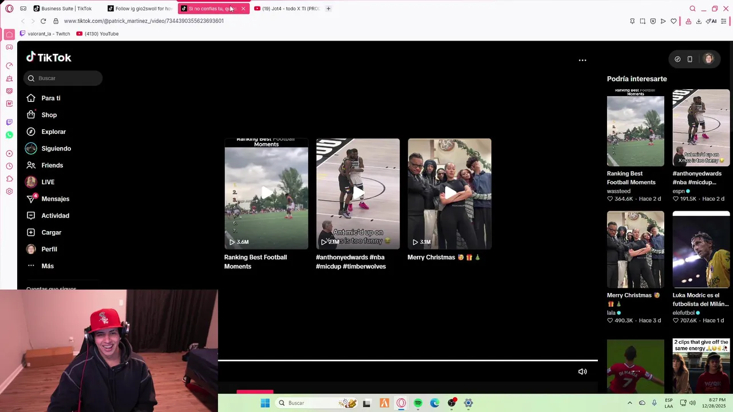Open the valorant_la Twitch bookmark
733x412 pixels.
45,34
